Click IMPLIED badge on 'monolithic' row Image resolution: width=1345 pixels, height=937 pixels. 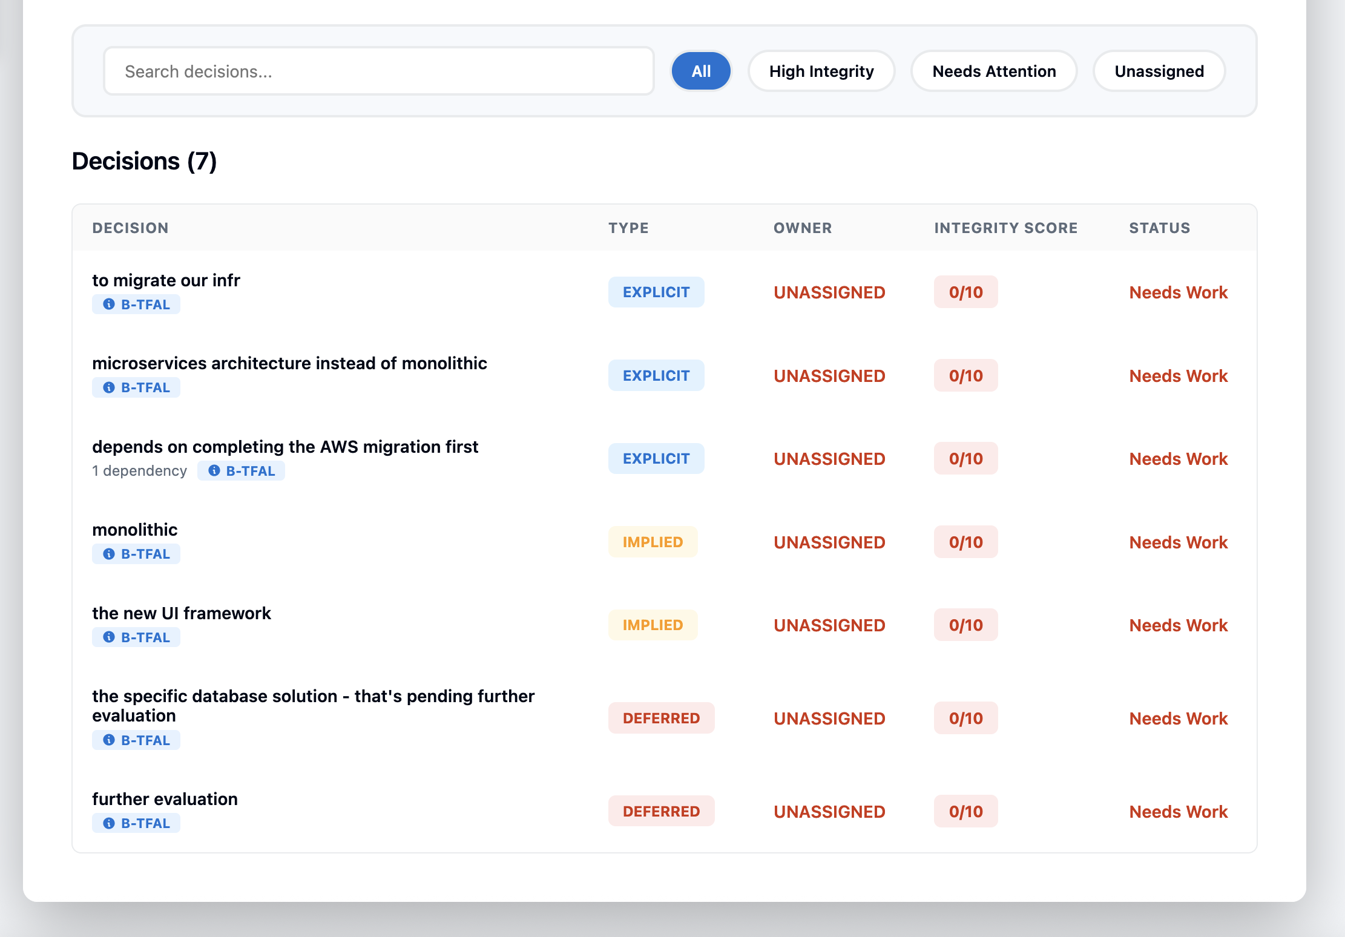653,542
